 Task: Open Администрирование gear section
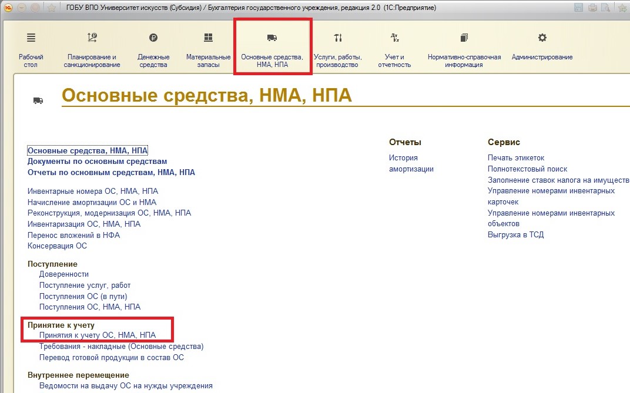click(542, 38)
